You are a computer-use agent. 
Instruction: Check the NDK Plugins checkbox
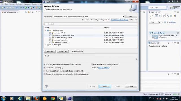click(48, 45)
